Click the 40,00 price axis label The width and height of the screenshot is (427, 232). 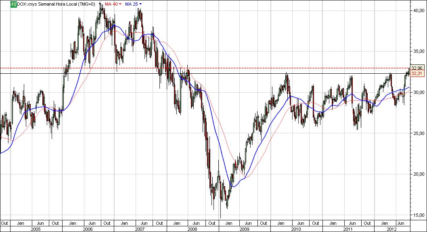419,10
